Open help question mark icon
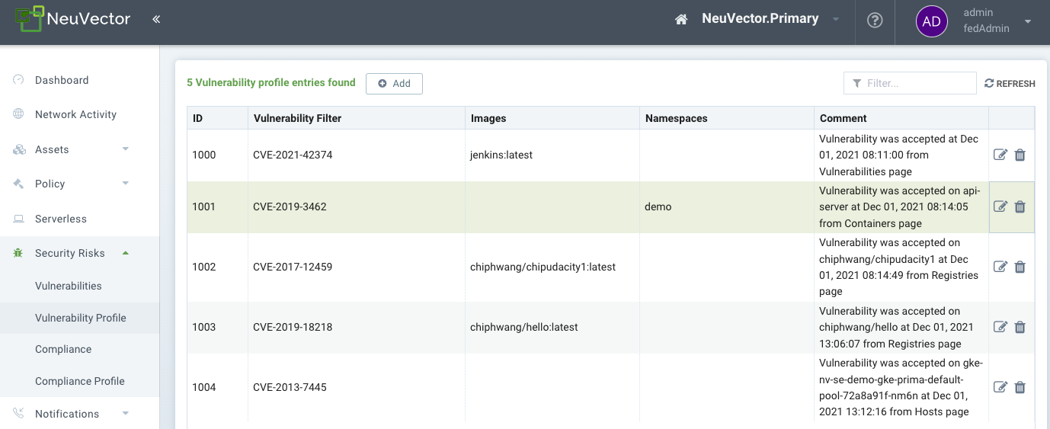This screenshot has height=429, width=1050. tap(875, 21)
